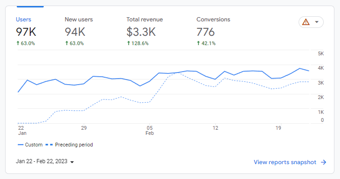Click the 776 conversions value
The image size is (340, 179).
coord(206,32)
